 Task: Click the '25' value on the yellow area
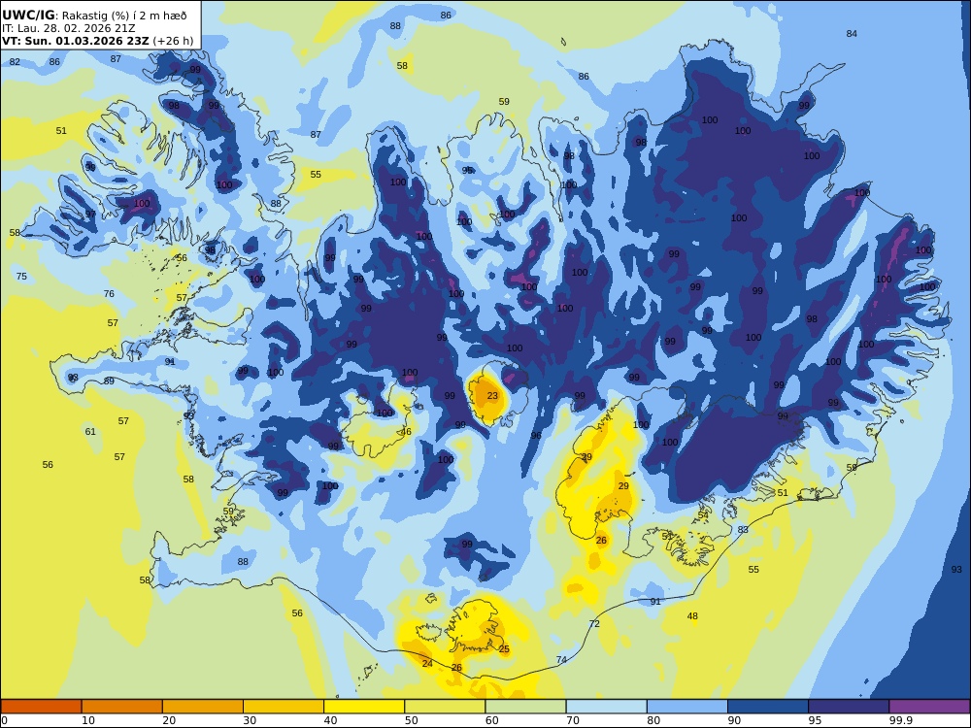(x=504, y=648)
